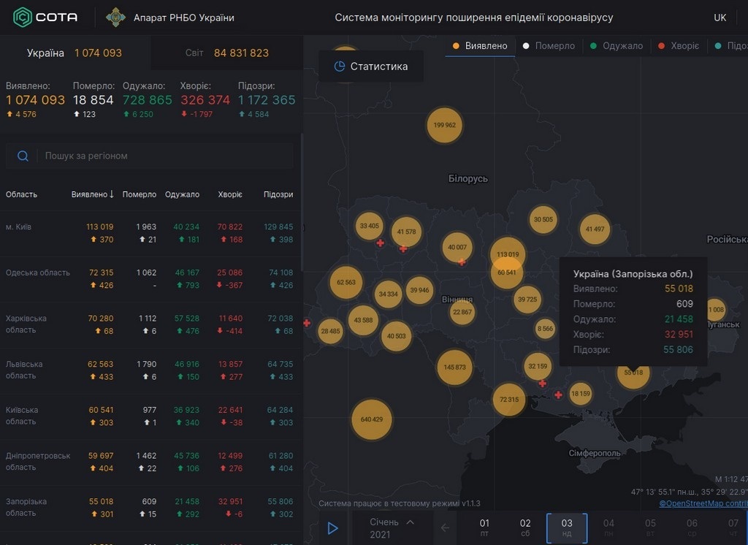Select the Дніпропетровська область row

pyautogui.click(x=150, y=462)
